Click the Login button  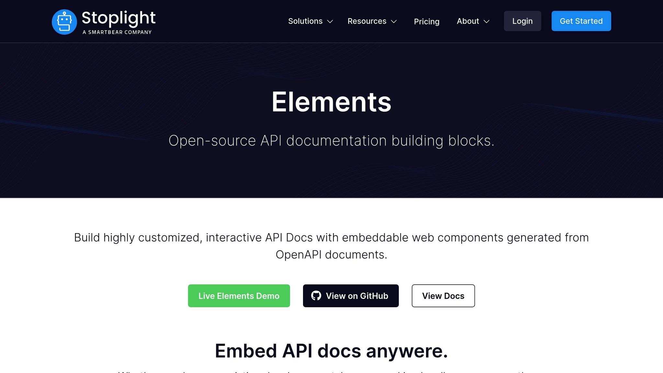(x=522, y=21)
